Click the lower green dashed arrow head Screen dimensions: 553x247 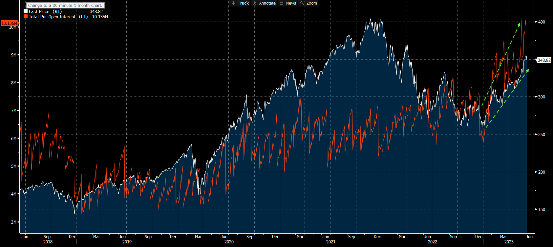[x=527, y=70]
